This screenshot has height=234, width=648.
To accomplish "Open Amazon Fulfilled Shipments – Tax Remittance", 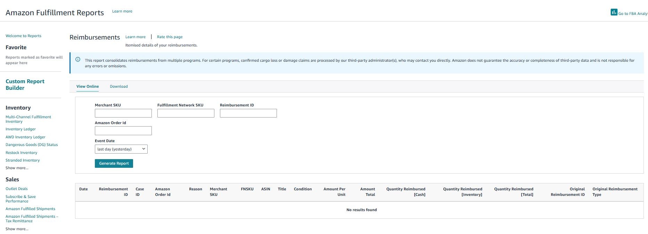I will [32, 218].
